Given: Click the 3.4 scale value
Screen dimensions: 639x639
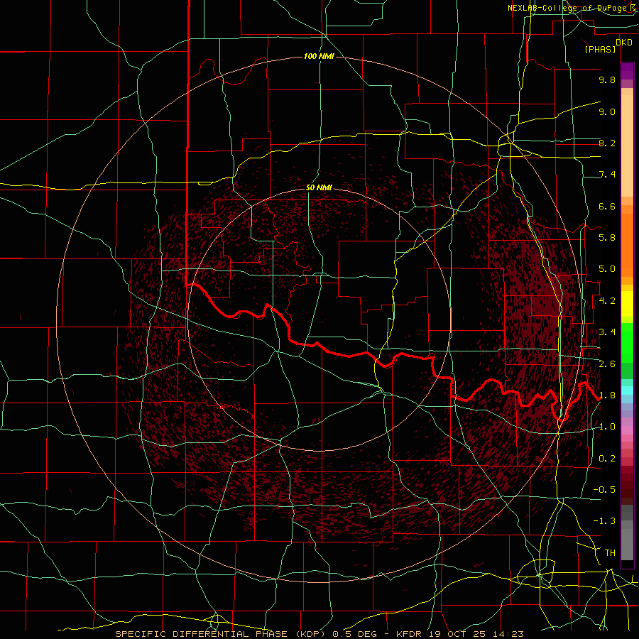Looking at the screenshot, I should pos(607,332).
